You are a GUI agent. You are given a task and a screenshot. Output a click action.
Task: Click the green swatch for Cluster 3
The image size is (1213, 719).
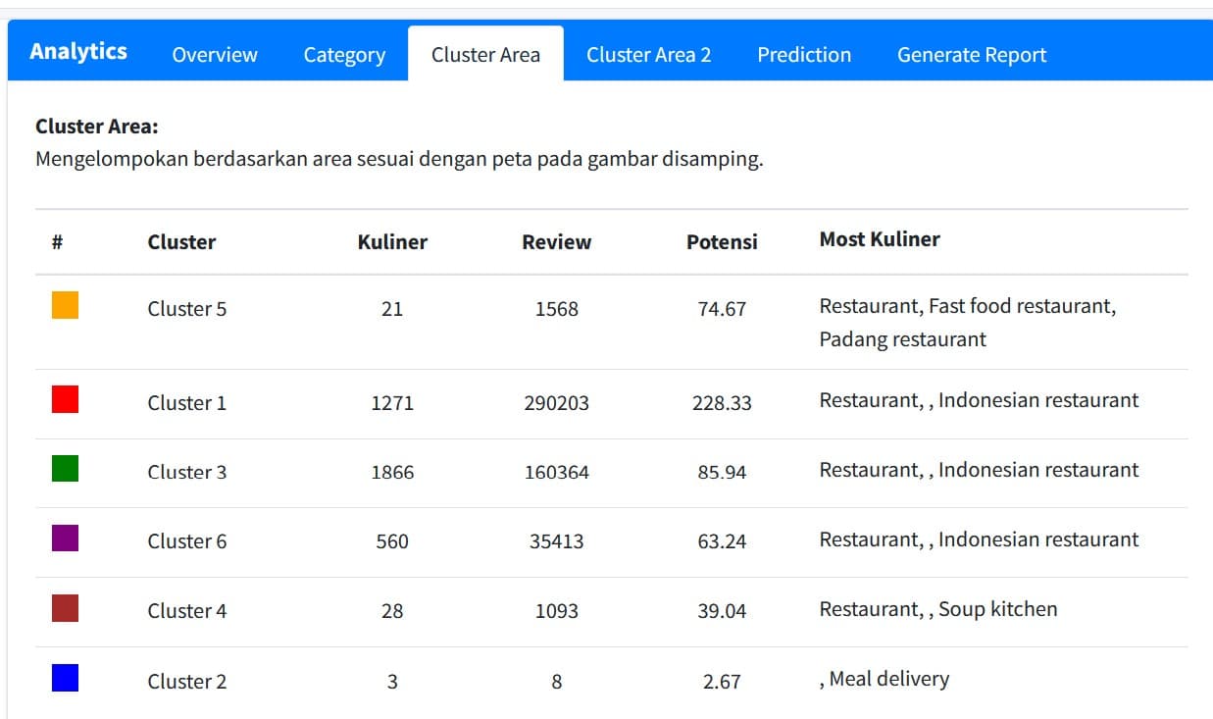(x=64, y=469)
